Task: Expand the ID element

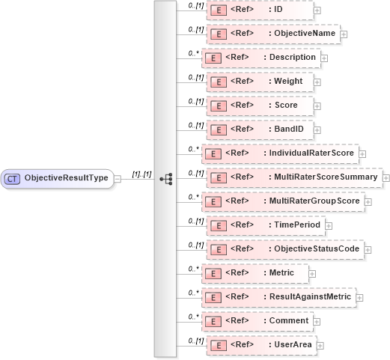Action: (317, 10)
